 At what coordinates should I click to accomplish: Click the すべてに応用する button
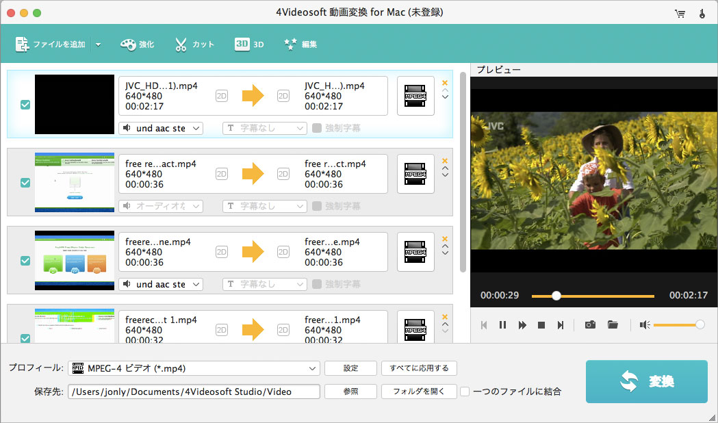pos(419,368)
